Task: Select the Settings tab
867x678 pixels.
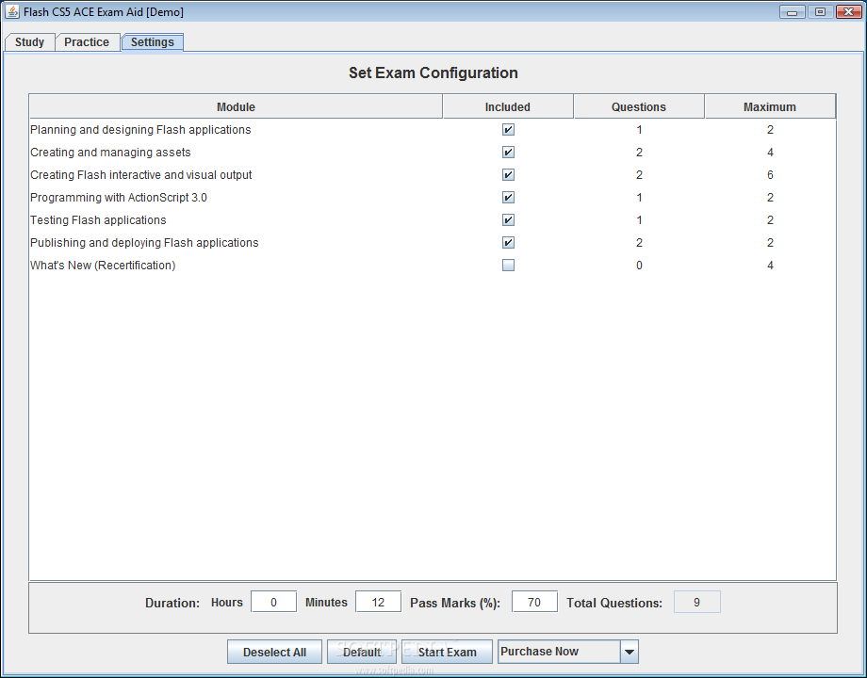Action: [153, 42]
